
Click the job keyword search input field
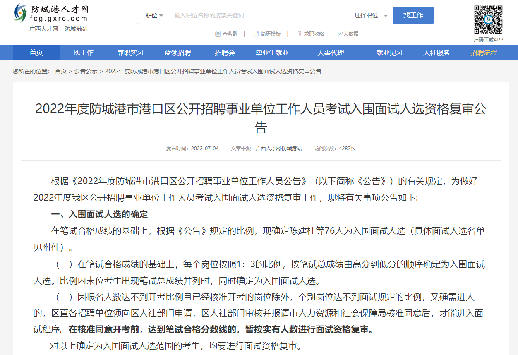click(254, 15)
